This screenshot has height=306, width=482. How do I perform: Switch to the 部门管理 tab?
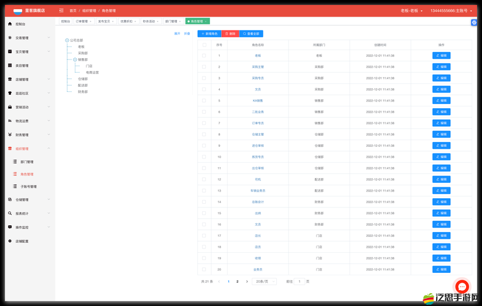coord(171,21)
